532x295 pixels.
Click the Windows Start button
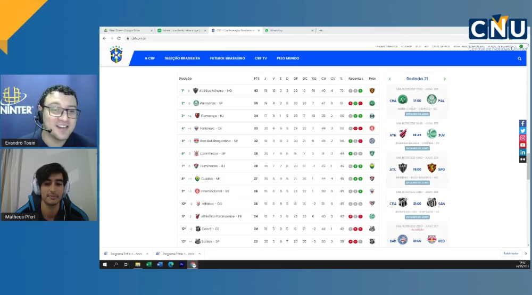(x=105, y=264)
